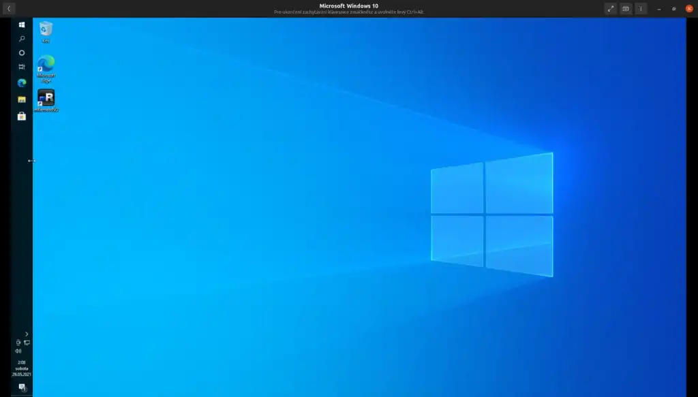
Task: Open File Explorer from the taskbar
Action: click(21, 99)
